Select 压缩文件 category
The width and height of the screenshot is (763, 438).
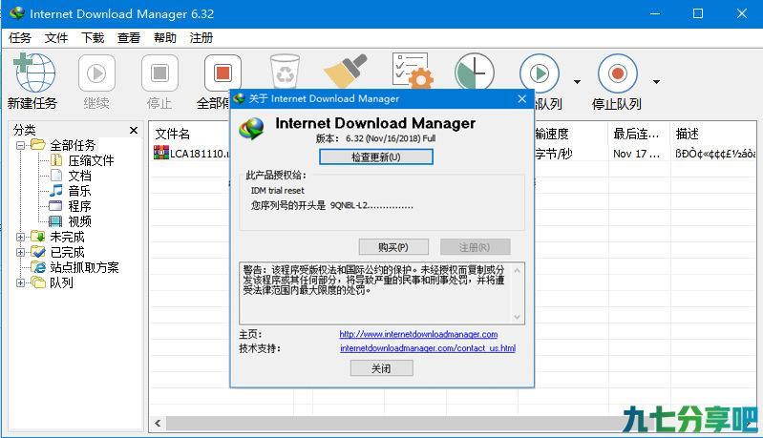(x=91, y=160)
